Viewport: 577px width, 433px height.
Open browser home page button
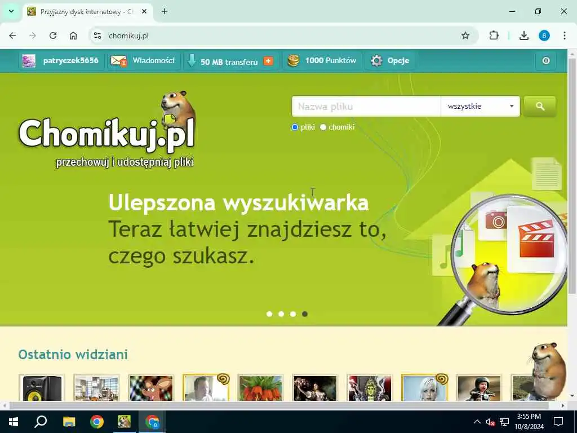73,36
